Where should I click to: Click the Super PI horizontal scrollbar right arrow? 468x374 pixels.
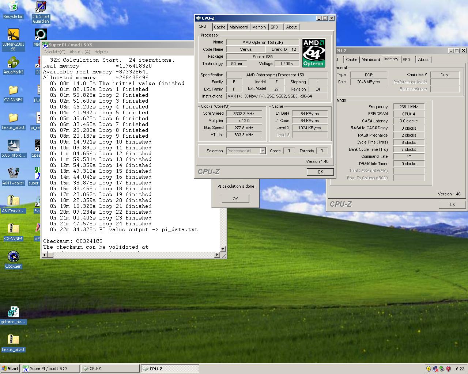click(x=217, y=255)
